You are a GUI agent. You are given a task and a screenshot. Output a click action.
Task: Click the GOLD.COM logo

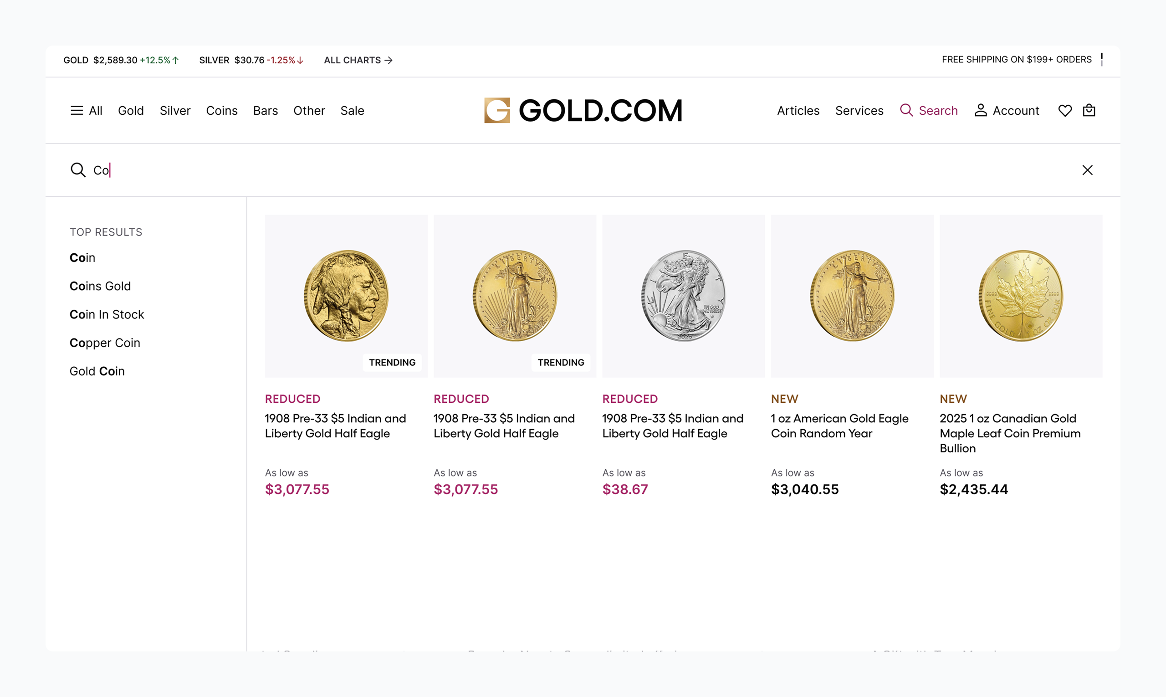[x=583, y=111]
